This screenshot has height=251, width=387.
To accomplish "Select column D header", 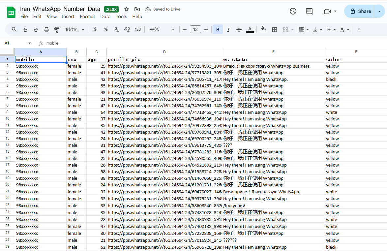I will (164, 52).
